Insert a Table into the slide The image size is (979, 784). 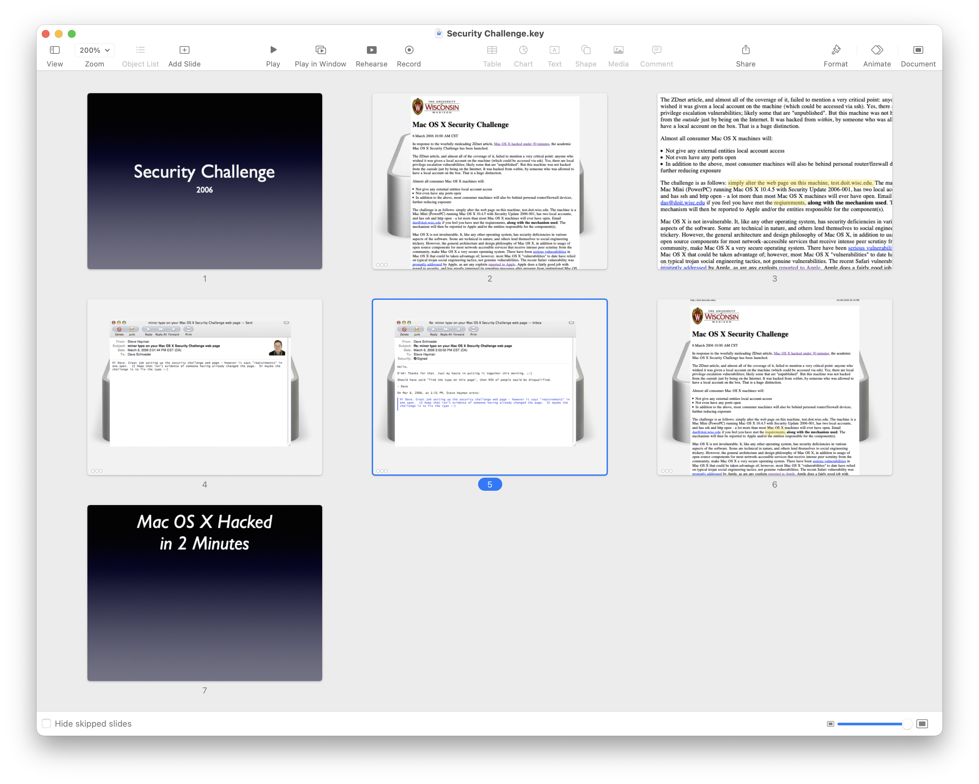492,54
